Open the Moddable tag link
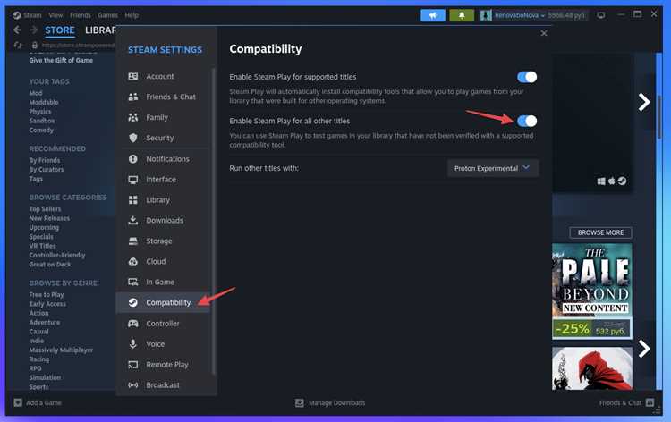 44,103
